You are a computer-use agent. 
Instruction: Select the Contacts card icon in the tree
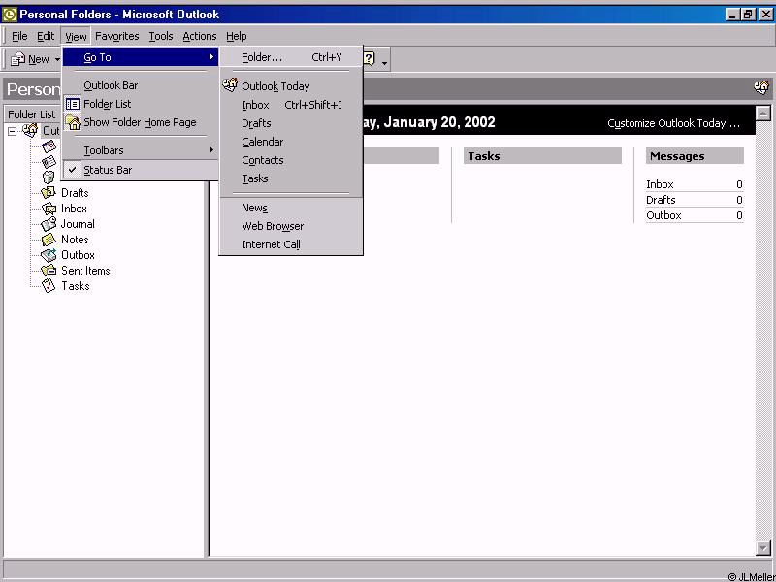pyautogui.click(x=49, y=162)
